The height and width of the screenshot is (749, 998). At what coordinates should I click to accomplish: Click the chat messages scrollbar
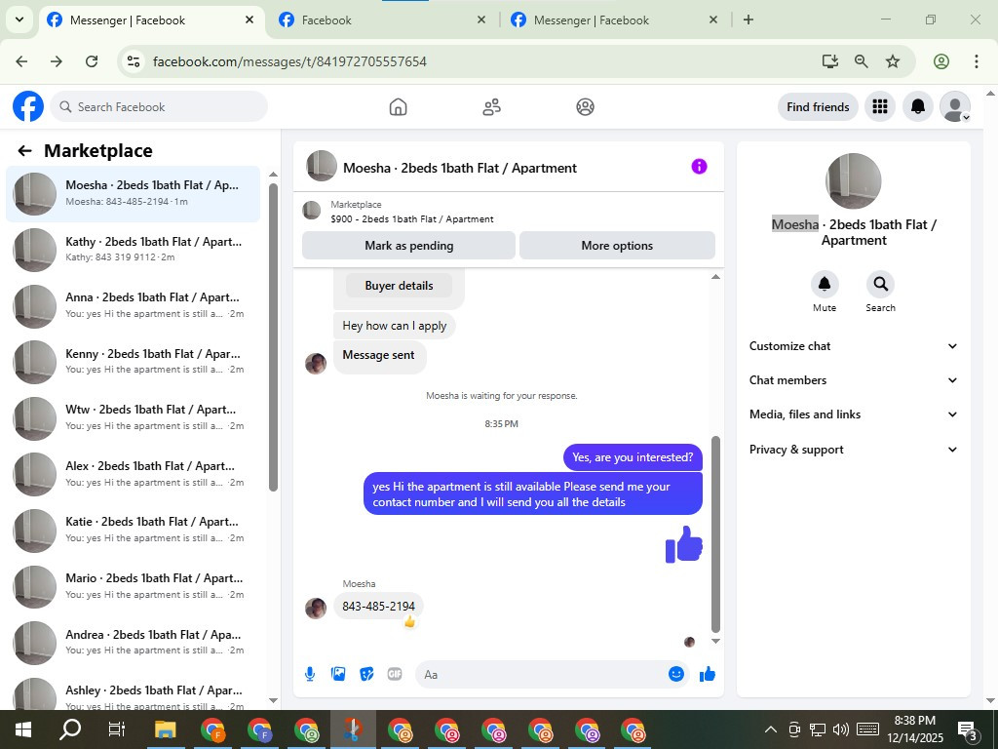(x=715, y=533)
